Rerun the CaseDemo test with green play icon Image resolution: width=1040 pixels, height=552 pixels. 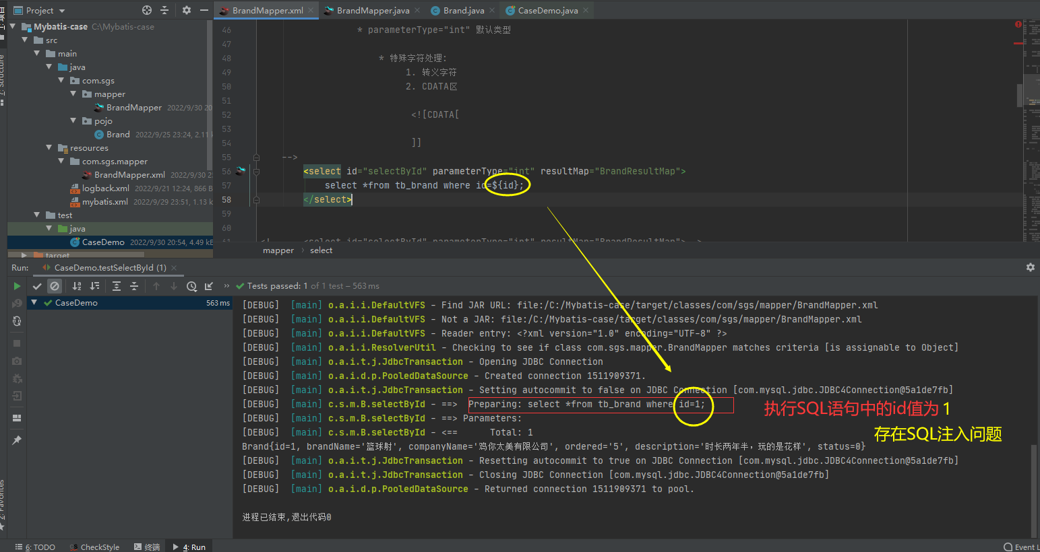pyautogui.click(x=17, y=286)
